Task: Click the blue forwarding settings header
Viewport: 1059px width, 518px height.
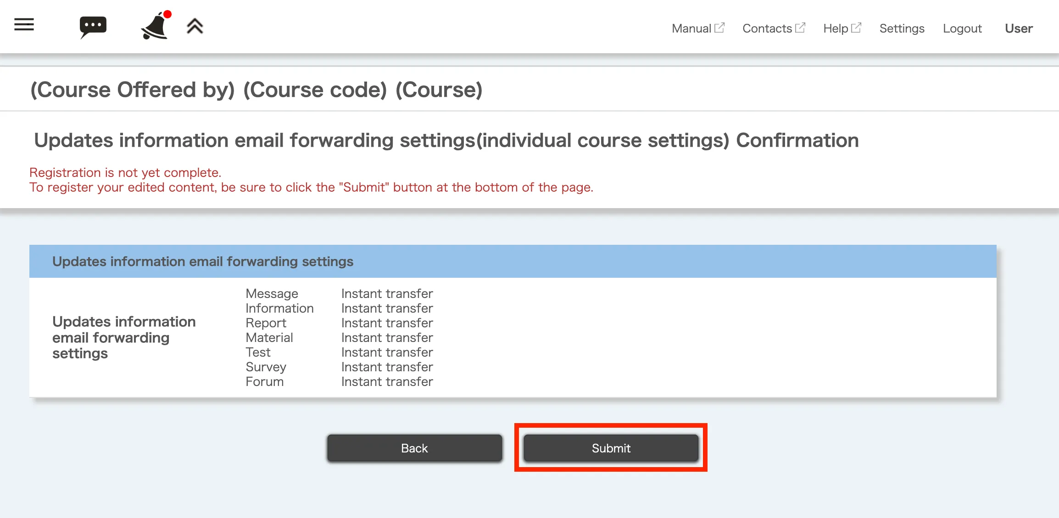Action: (x=513, y=261)
